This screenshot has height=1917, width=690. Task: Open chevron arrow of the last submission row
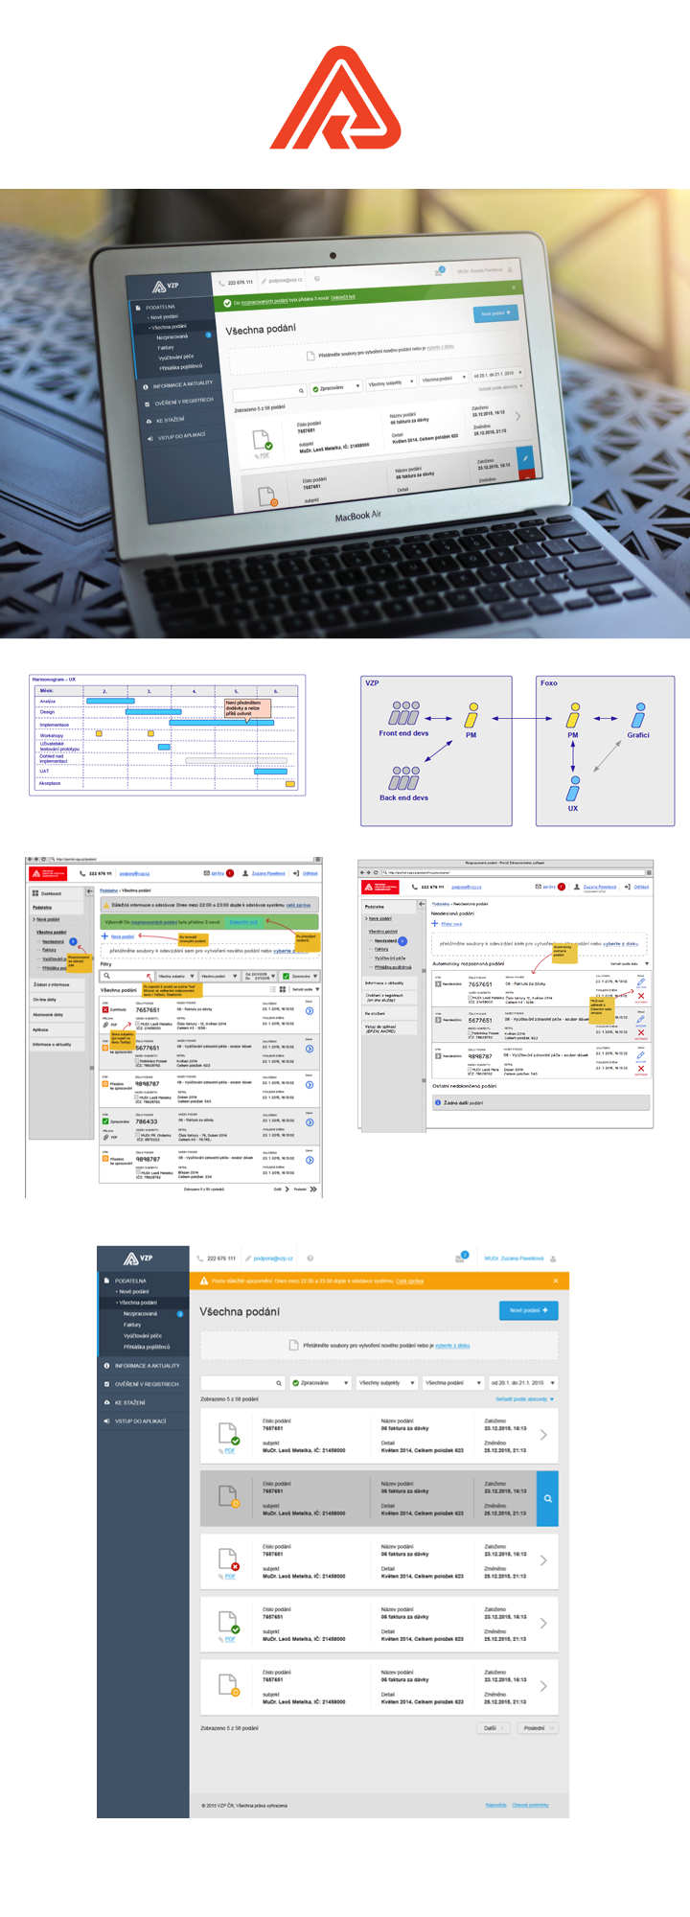pyautogui.click(x=543, y=1686)
